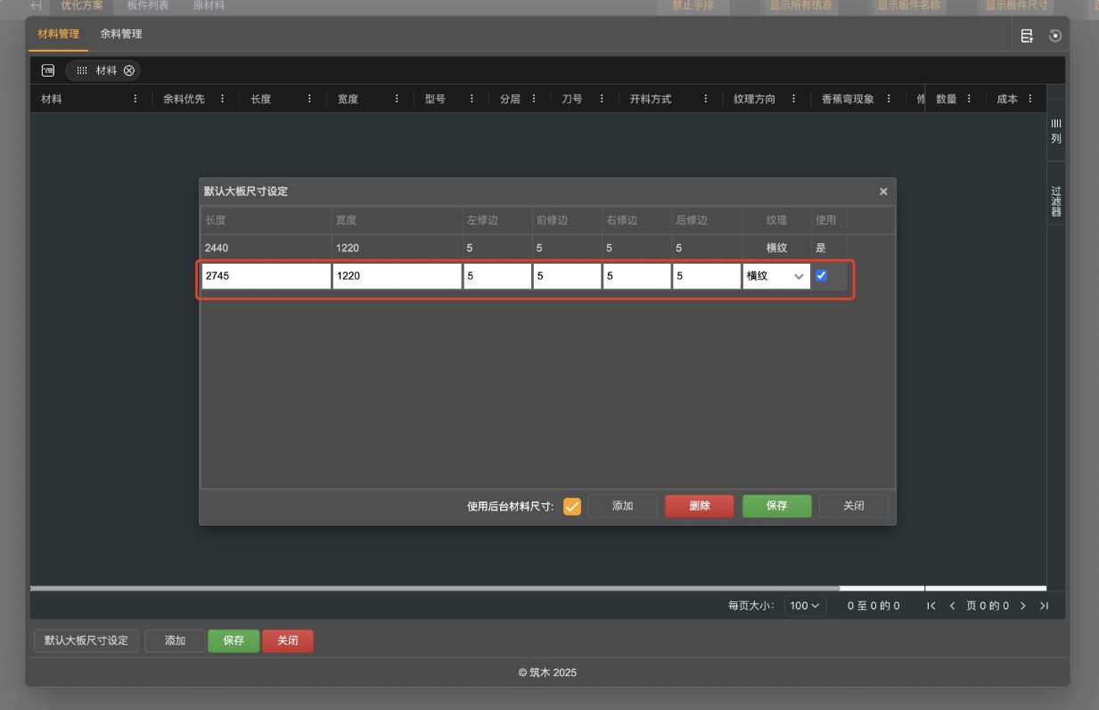The width and height of the screenshot is (1099, 710).
Task: Open the 列 side panel
Action: (1055, 131)
